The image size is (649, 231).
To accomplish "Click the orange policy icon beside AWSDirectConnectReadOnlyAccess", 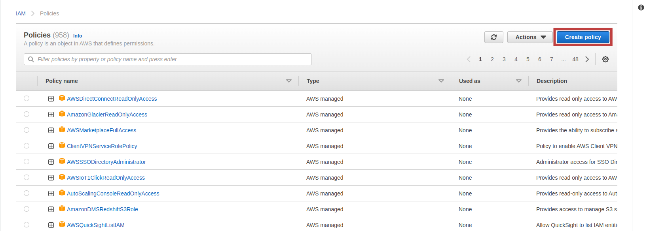I will point(62,98).
